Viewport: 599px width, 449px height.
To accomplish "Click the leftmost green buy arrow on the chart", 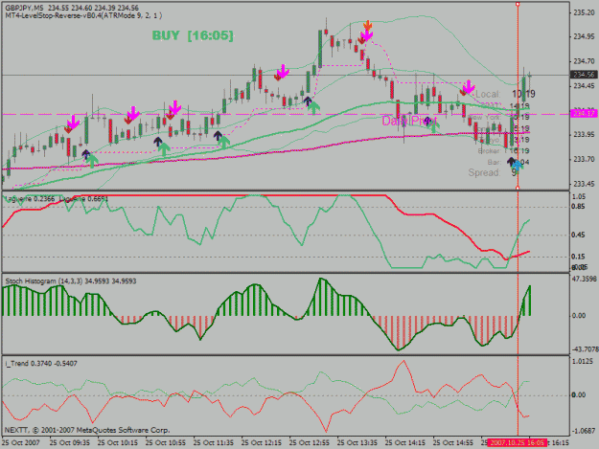I will pyautogui.click(x=91, y=161).
